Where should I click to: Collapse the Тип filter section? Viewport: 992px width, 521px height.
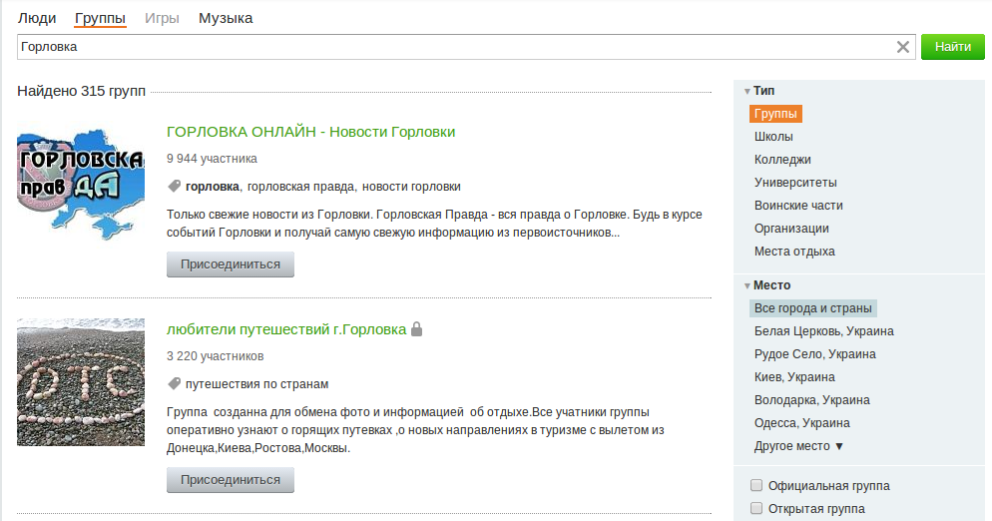[759, 91]
